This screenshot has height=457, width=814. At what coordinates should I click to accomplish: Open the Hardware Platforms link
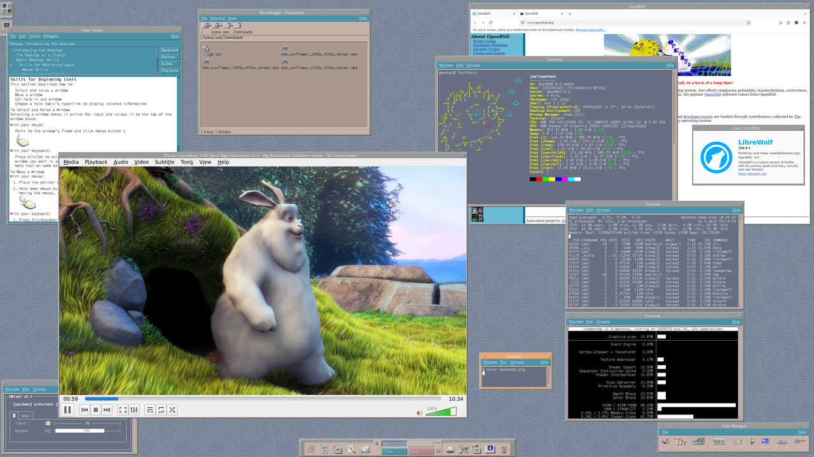(x=490, y=45)
